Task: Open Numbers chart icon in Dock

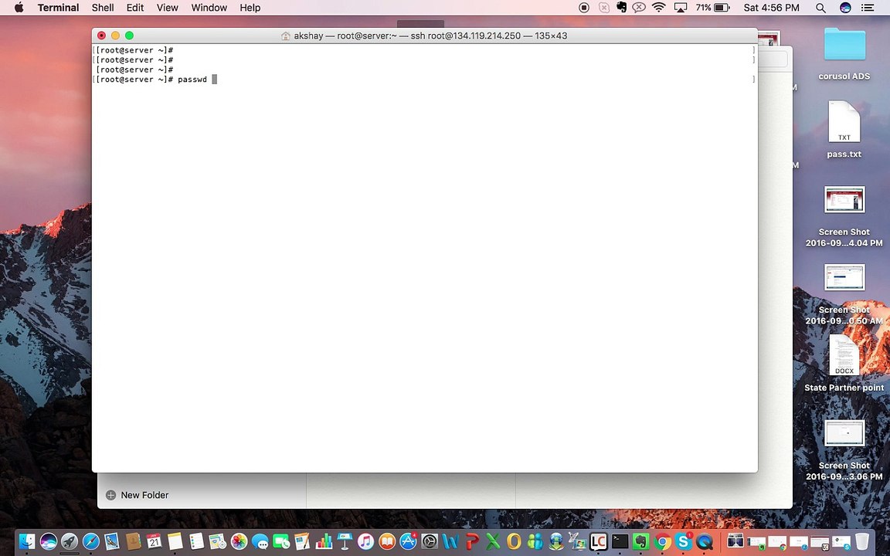Action: pos(324,541)
